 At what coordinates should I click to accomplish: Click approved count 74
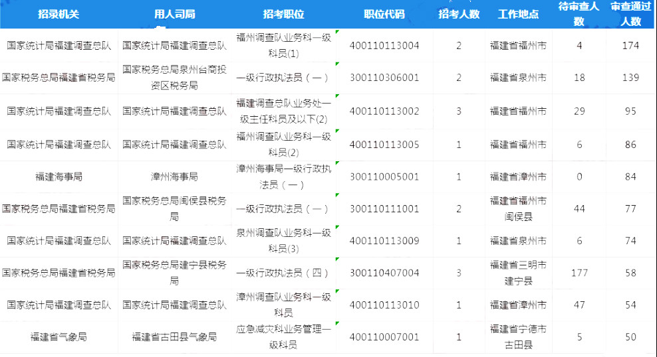(x=630, y=241)
